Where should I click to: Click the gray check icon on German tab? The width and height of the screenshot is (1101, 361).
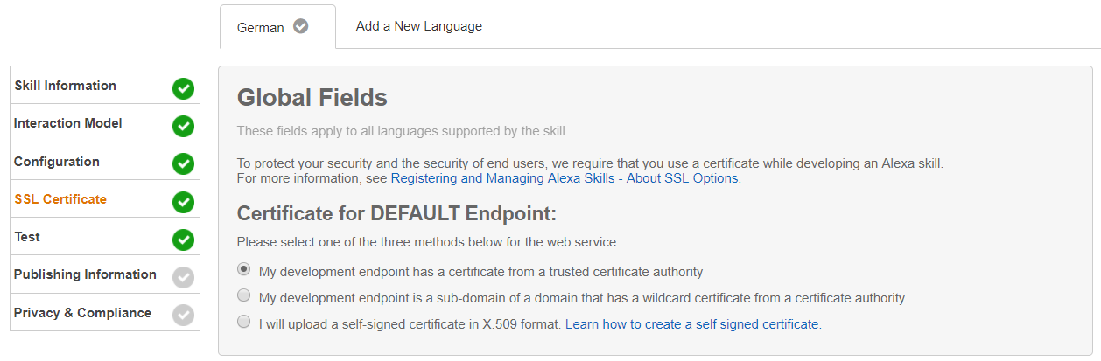(301, 26)
